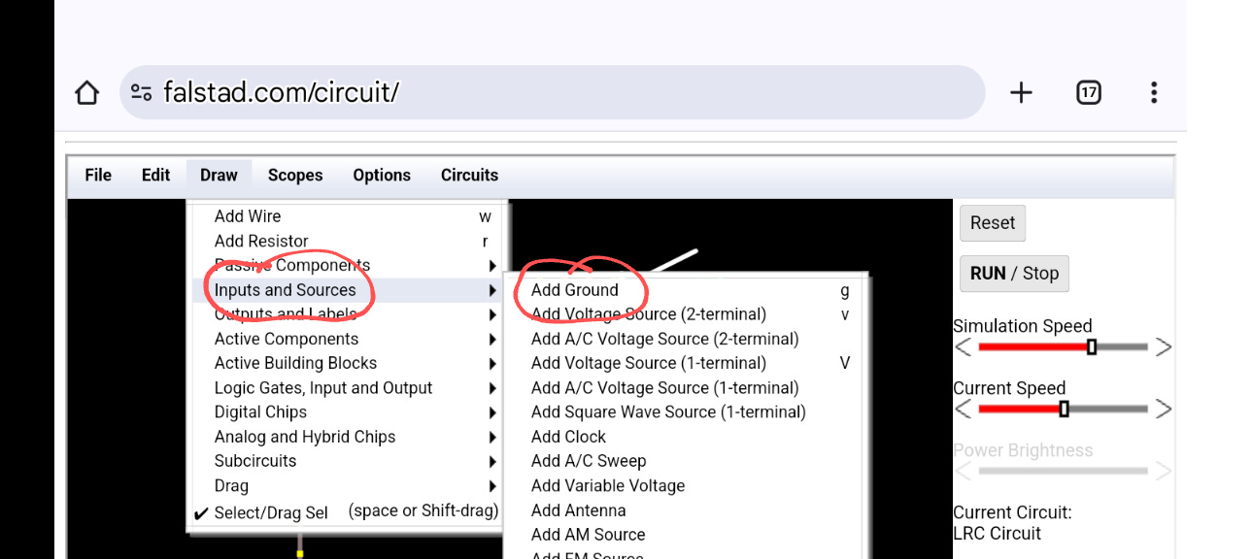Open the tab switcher showing 17 tabs
Viewport: 1252px width, 559px height.
(x=1089, y=93)
